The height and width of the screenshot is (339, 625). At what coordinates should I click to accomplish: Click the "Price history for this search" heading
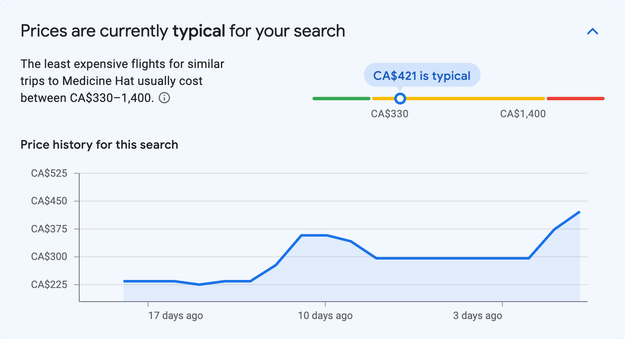(99, 145)
